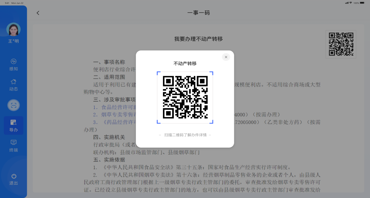370x198 pixels.
Task: Click the heading 四、实施机关
Action: [x=109, y=137]
